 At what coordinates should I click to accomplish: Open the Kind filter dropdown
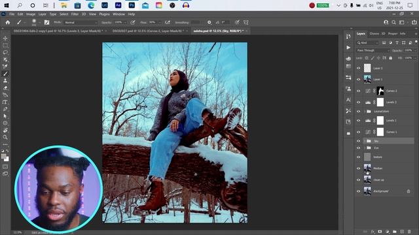tap(368, 42)
